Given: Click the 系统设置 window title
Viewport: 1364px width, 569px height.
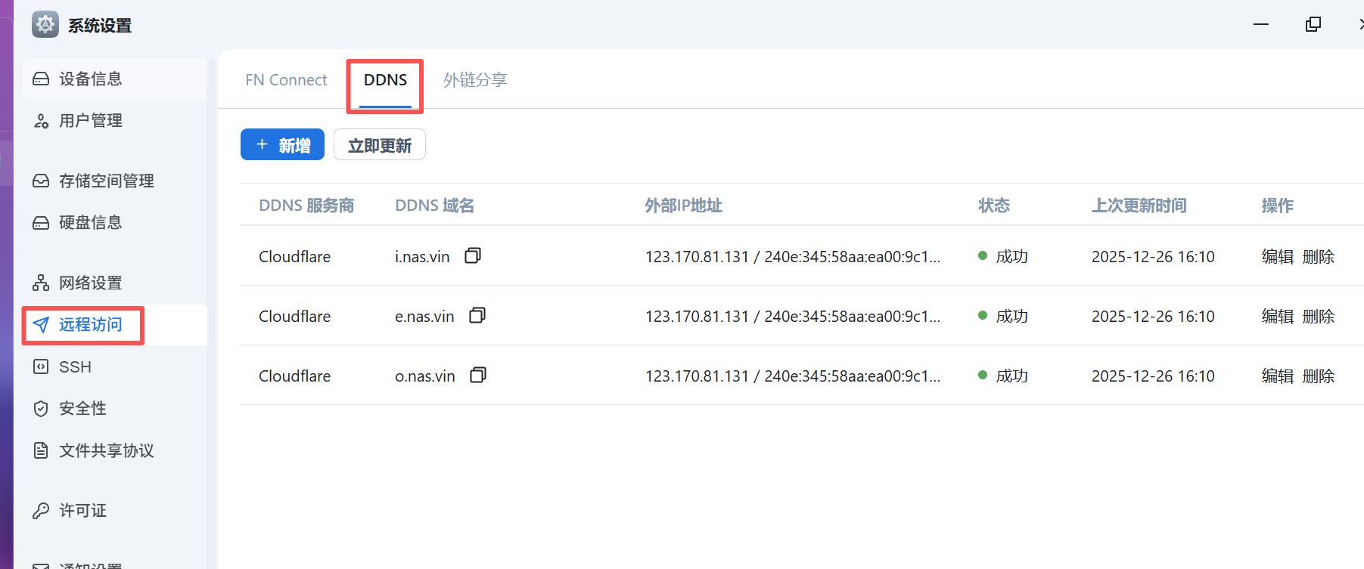Looking at the screenshot, I should [x=100, y=26].
